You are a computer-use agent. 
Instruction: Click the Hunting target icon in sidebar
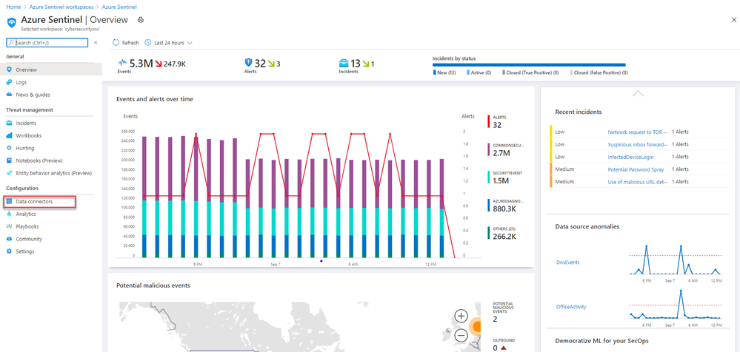[10, 148]
